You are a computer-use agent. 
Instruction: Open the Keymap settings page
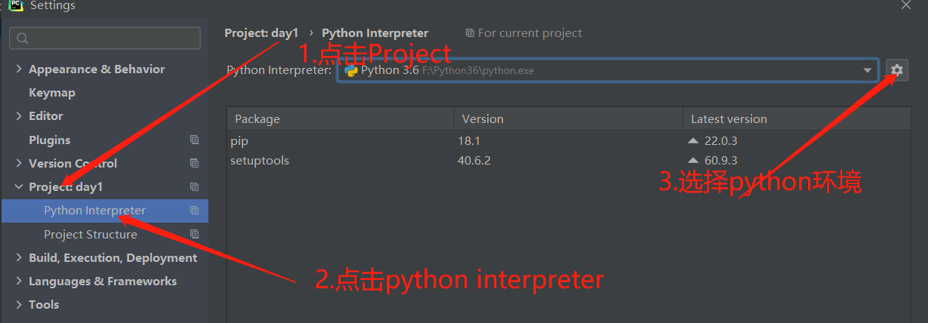52,92
